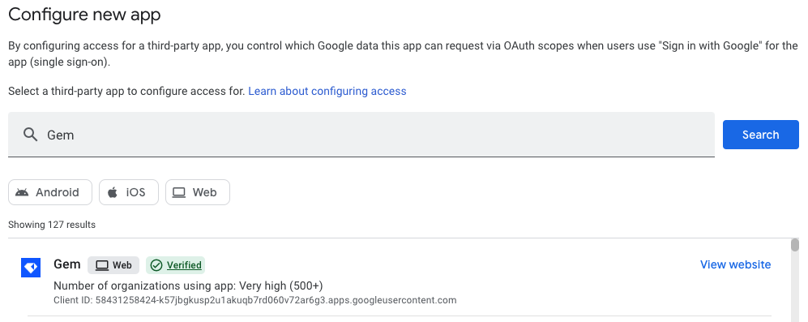Click the magnifier icon in search field

[31, 135]
